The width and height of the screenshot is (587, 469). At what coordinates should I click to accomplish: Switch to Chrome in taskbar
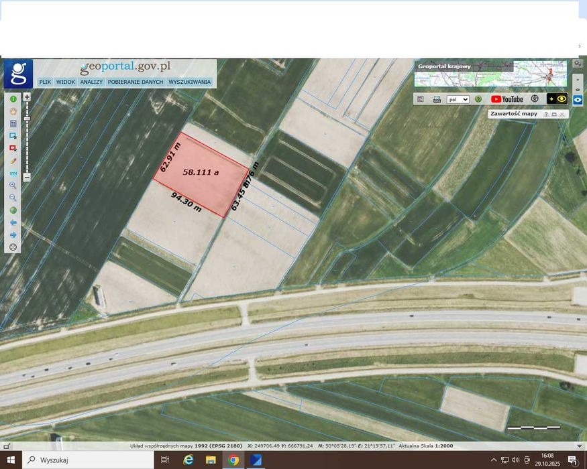tap(233, 460)
